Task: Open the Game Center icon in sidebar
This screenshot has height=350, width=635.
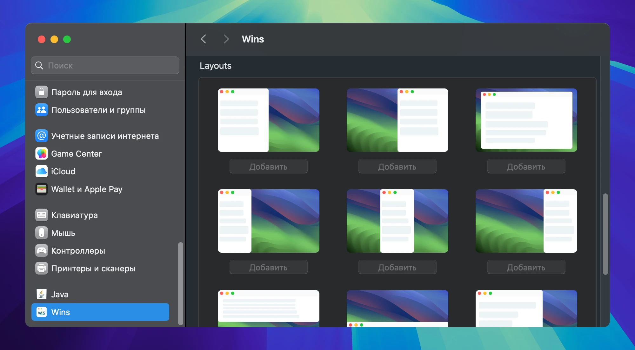Action: [42, 154]
